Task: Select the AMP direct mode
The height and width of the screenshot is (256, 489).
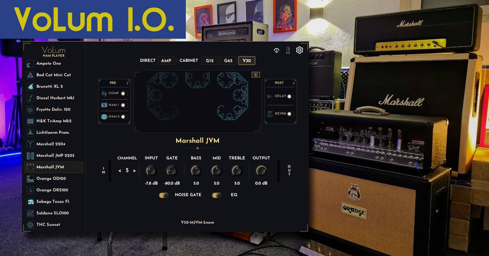Action: (x=166, y=61)
